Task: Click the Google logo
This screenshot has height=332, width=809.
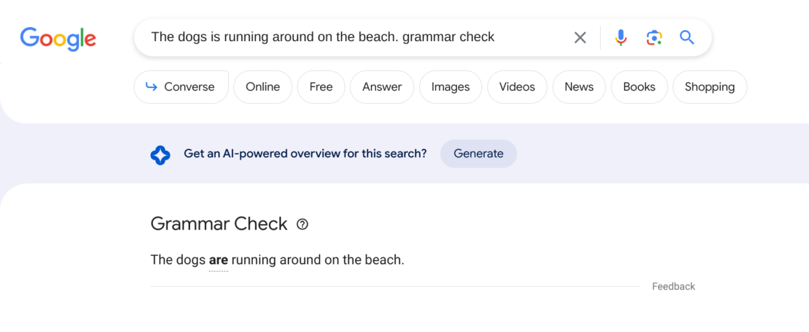Action: (x=58, y=38)
